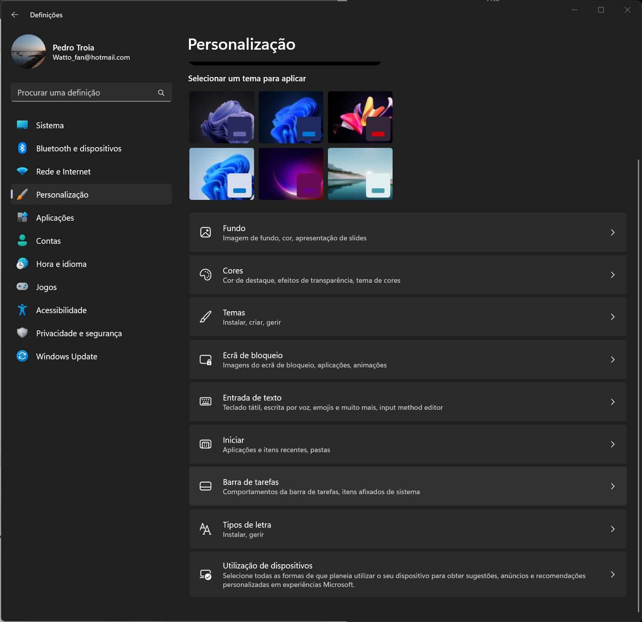642x622 pixels.
Task: Expand the Fundo row chevron
Action: [x=613, y=232]
